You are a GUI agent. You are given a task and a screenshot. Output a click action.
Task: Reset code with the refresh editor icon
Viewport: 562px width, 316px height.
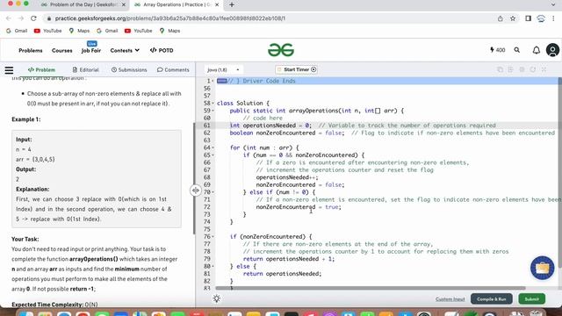click(x=533, y=69)
